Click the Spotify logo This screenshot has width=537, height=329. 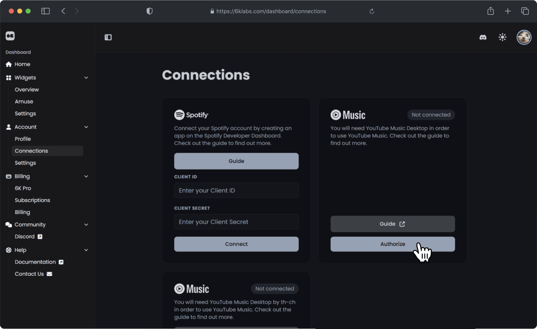[191, 115]
